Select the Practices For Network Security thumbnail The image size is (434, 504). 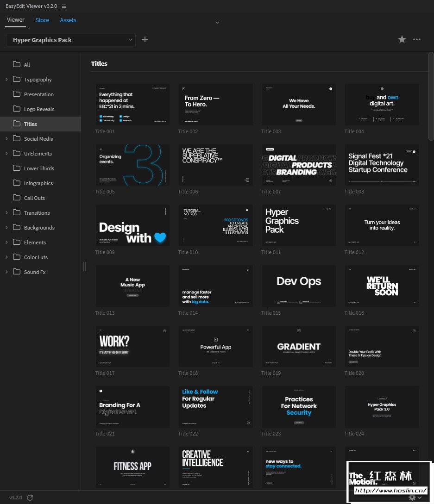point(299,407)
